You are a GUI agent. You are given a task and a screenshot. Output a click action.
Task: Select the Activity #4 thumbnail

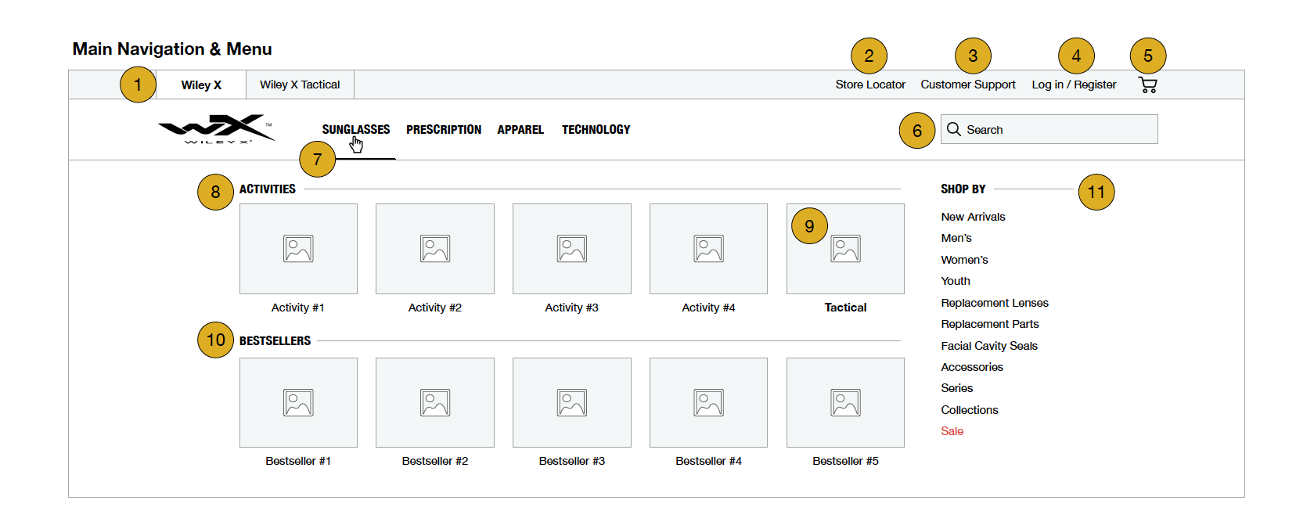(708, 249)
